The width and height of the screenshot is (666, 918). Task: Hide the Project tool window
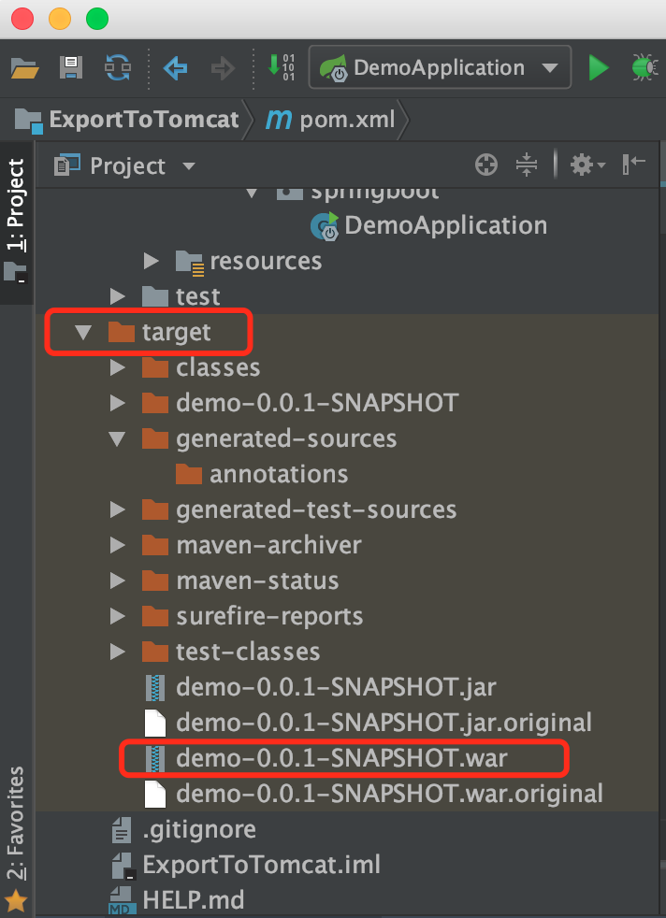pos(634,165)
